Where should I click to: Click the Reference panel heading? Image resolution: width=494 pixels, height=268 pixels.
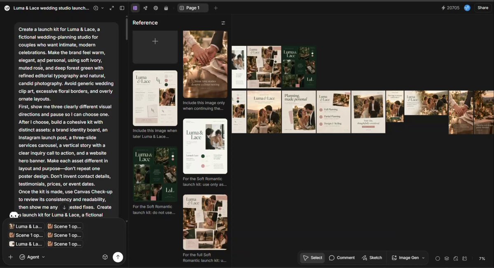click(145, 23)
